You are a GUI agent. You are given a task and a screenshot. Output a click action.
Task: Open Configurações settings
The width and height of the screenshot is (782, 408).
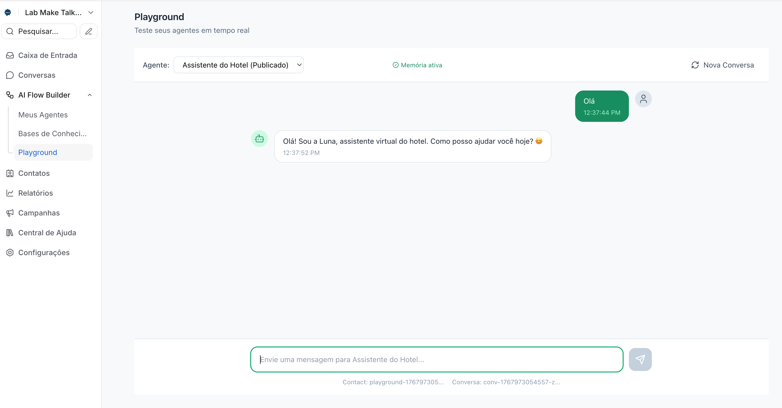(x=44, y=252)
